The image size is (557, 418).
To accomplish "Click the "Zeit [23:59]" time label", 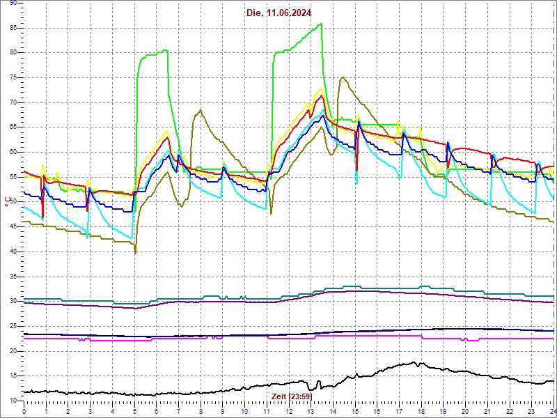I will [x=291, y=396].
